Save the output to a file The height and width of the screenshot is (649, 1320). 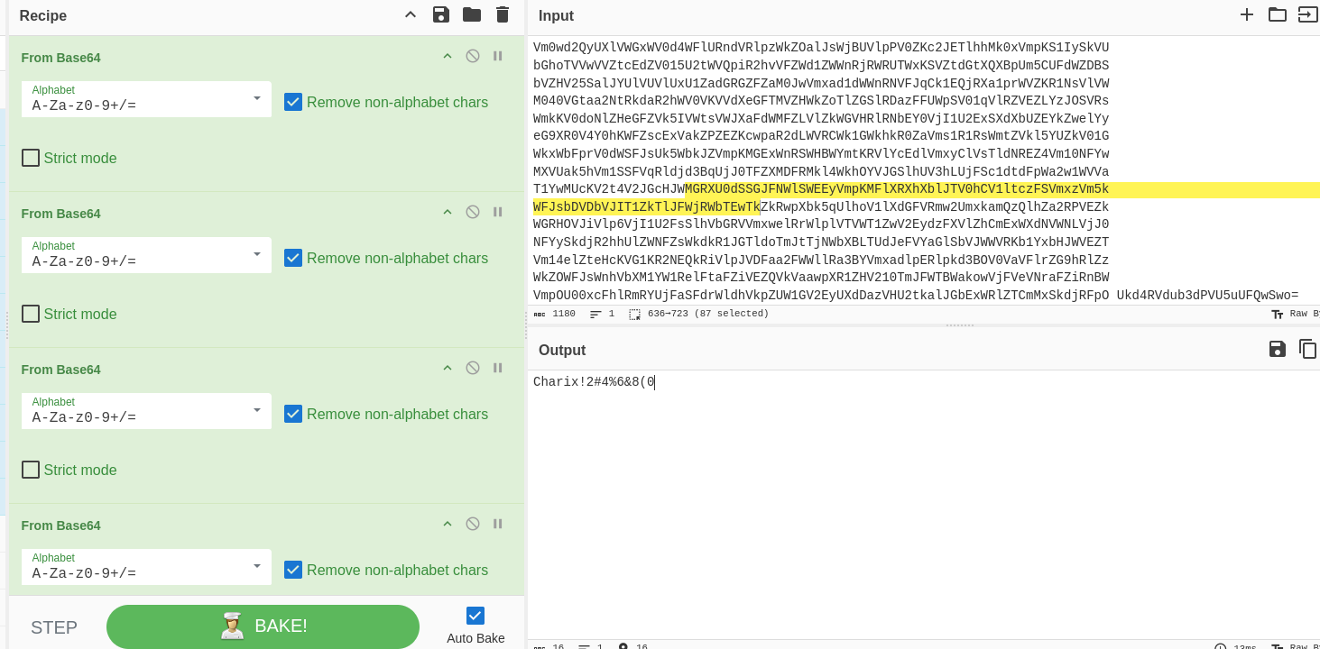[x=1277, y=349]
